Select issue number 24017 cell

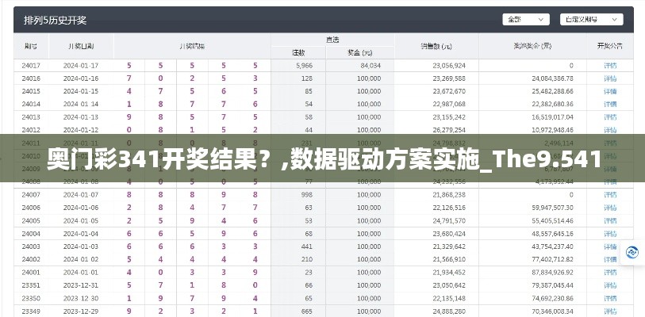(x=31, y=65)
